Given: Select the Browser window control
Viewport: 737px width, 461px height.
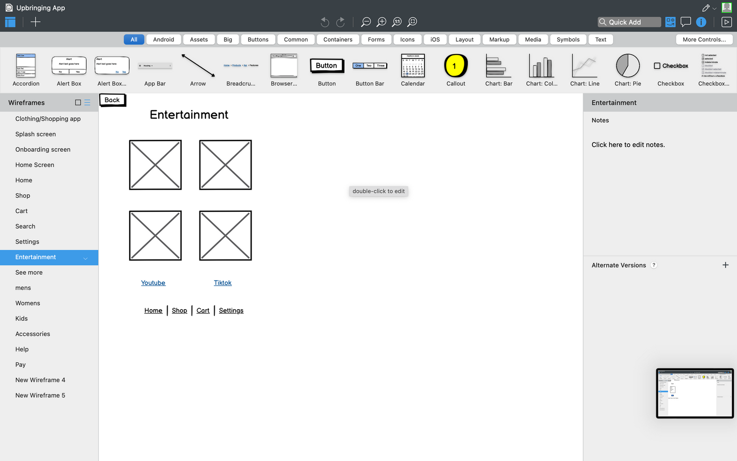Looking at the screenshot, I should 284,70.
